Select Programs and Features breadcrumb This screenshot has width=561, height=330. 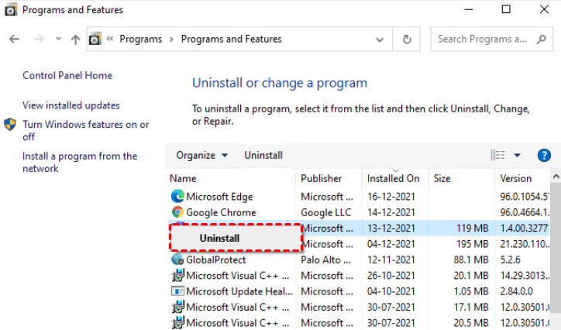(231, 39)
